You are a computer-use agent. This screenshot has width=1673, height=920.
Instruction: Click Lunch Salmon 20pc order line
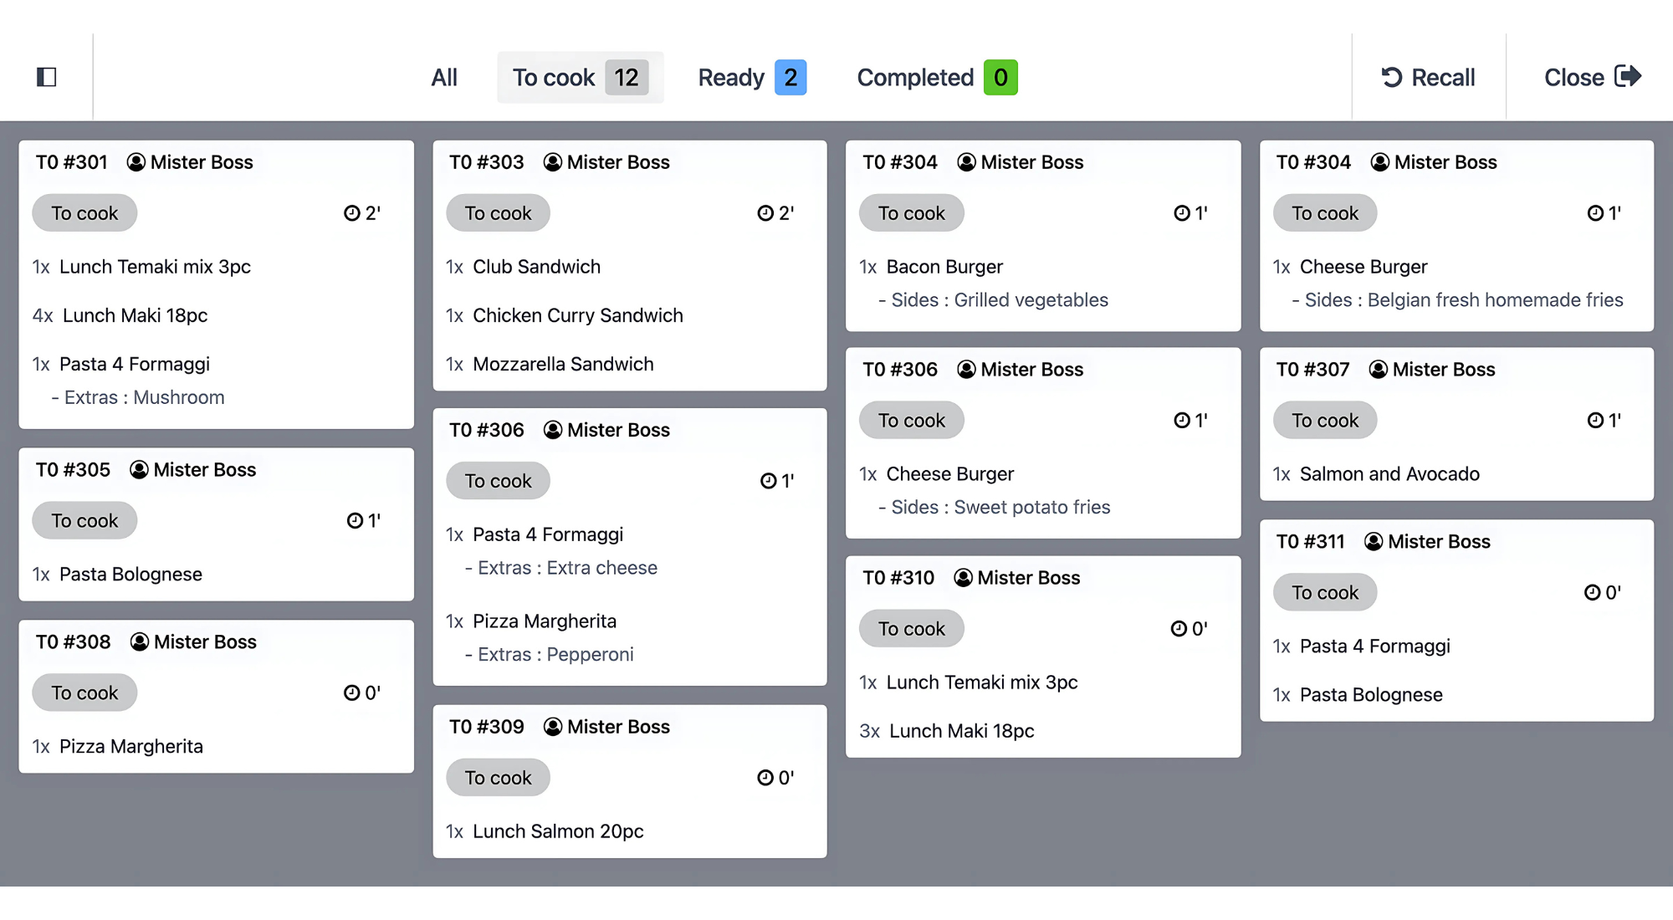(x=558, y=831)
